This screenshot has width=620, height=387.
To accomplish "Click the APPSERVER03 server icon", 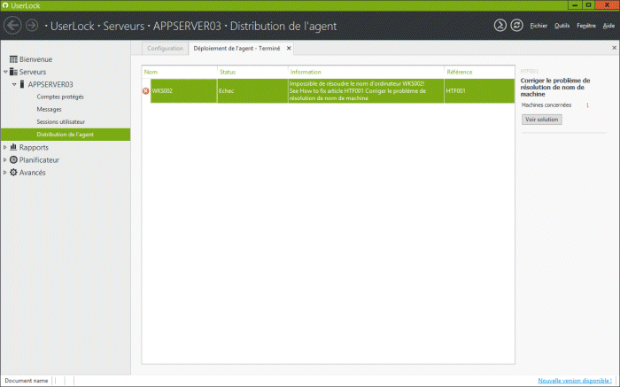I will [22, 85].
